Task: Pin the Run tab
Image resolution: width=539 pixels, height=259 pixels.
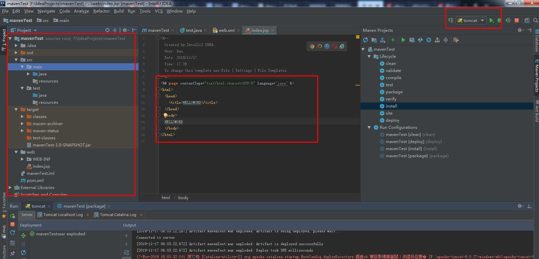Action: [13, 253]
